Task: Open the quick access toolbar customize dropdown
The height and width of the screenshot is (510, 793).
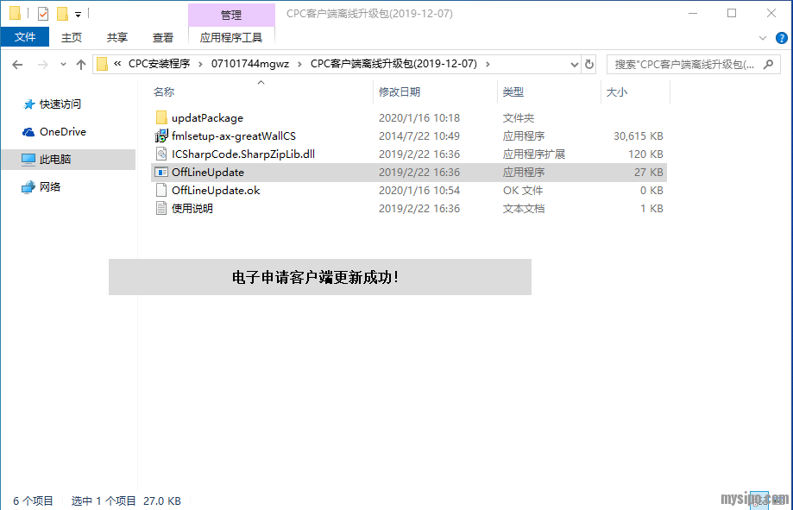Action: pos(78,15)
